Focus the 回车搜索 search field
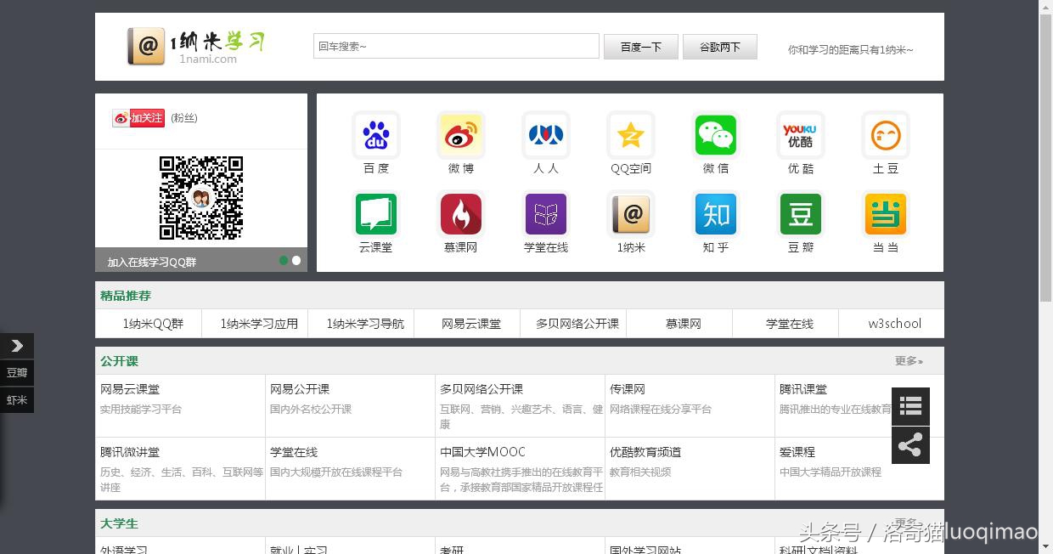The width and height of the screenshot is (1053, 554). (456, 46)
